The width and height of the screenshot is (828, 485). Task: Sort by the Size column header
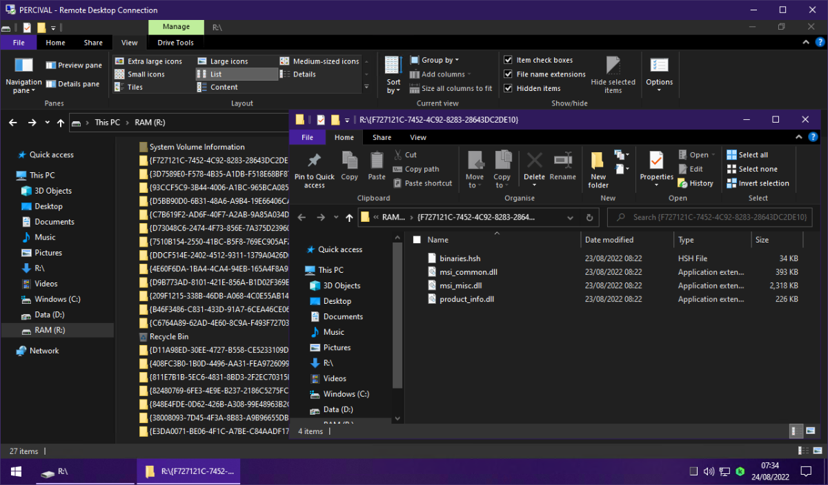pos(777,240)
